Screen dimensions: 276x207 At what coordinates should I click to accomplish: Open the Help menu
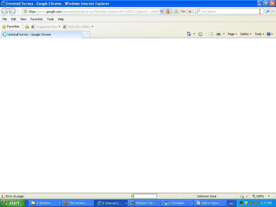61,19
